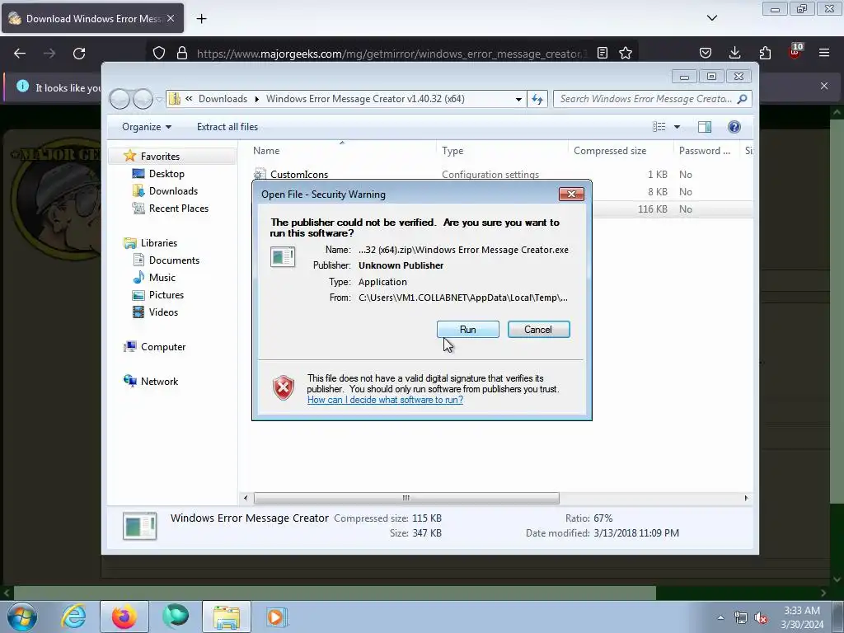The width and height of the screenshot is (844, 633).
Task: Click the file thumbnail in details pane
Action: click(139, 526)
